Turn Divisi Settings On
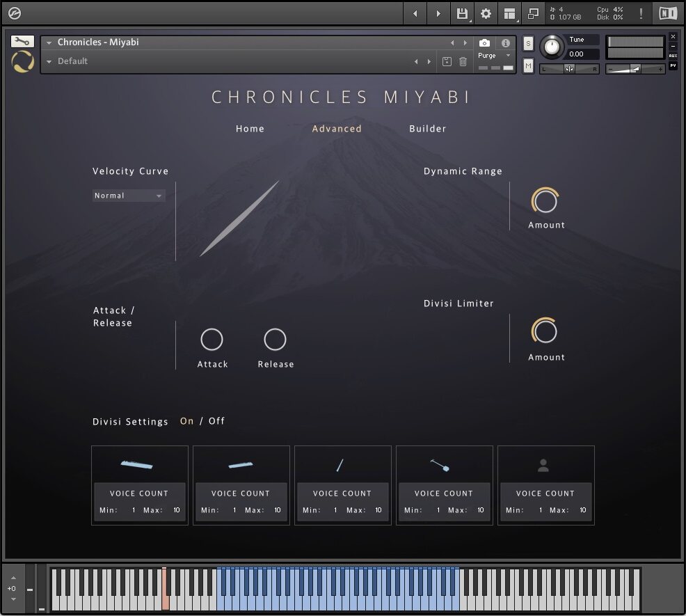Image resolution: width=686 pixels, height=616 pixels. [187, 421]
